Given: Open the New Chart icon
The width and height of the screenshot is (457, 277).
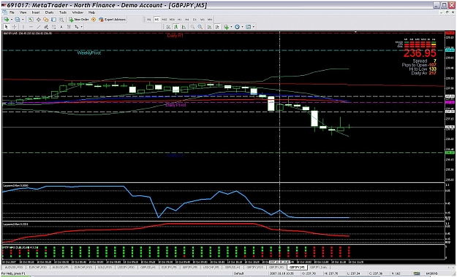Looking at the screenshot, I should [x=6, y=20].
